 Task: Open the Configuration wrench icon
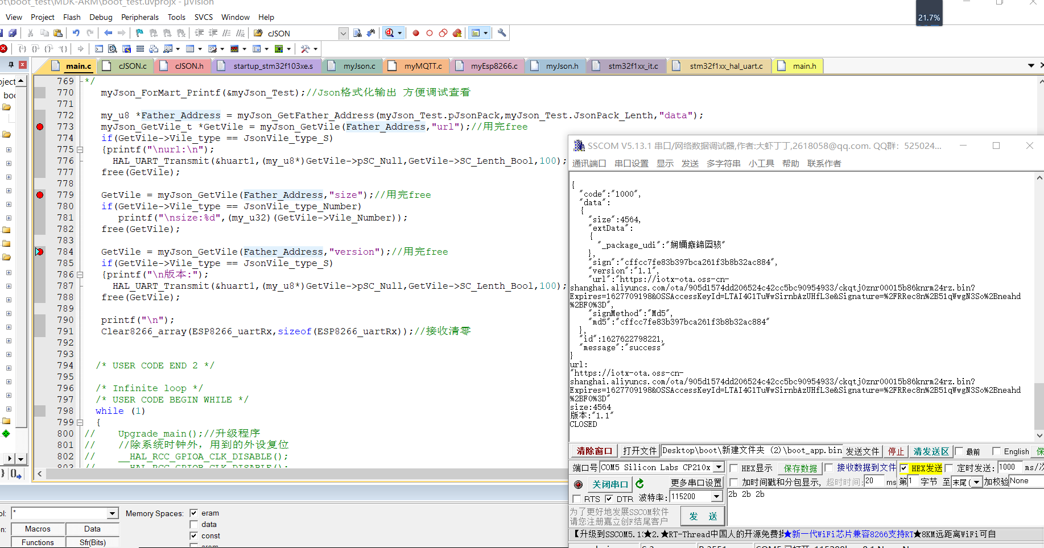click(502, 33)
